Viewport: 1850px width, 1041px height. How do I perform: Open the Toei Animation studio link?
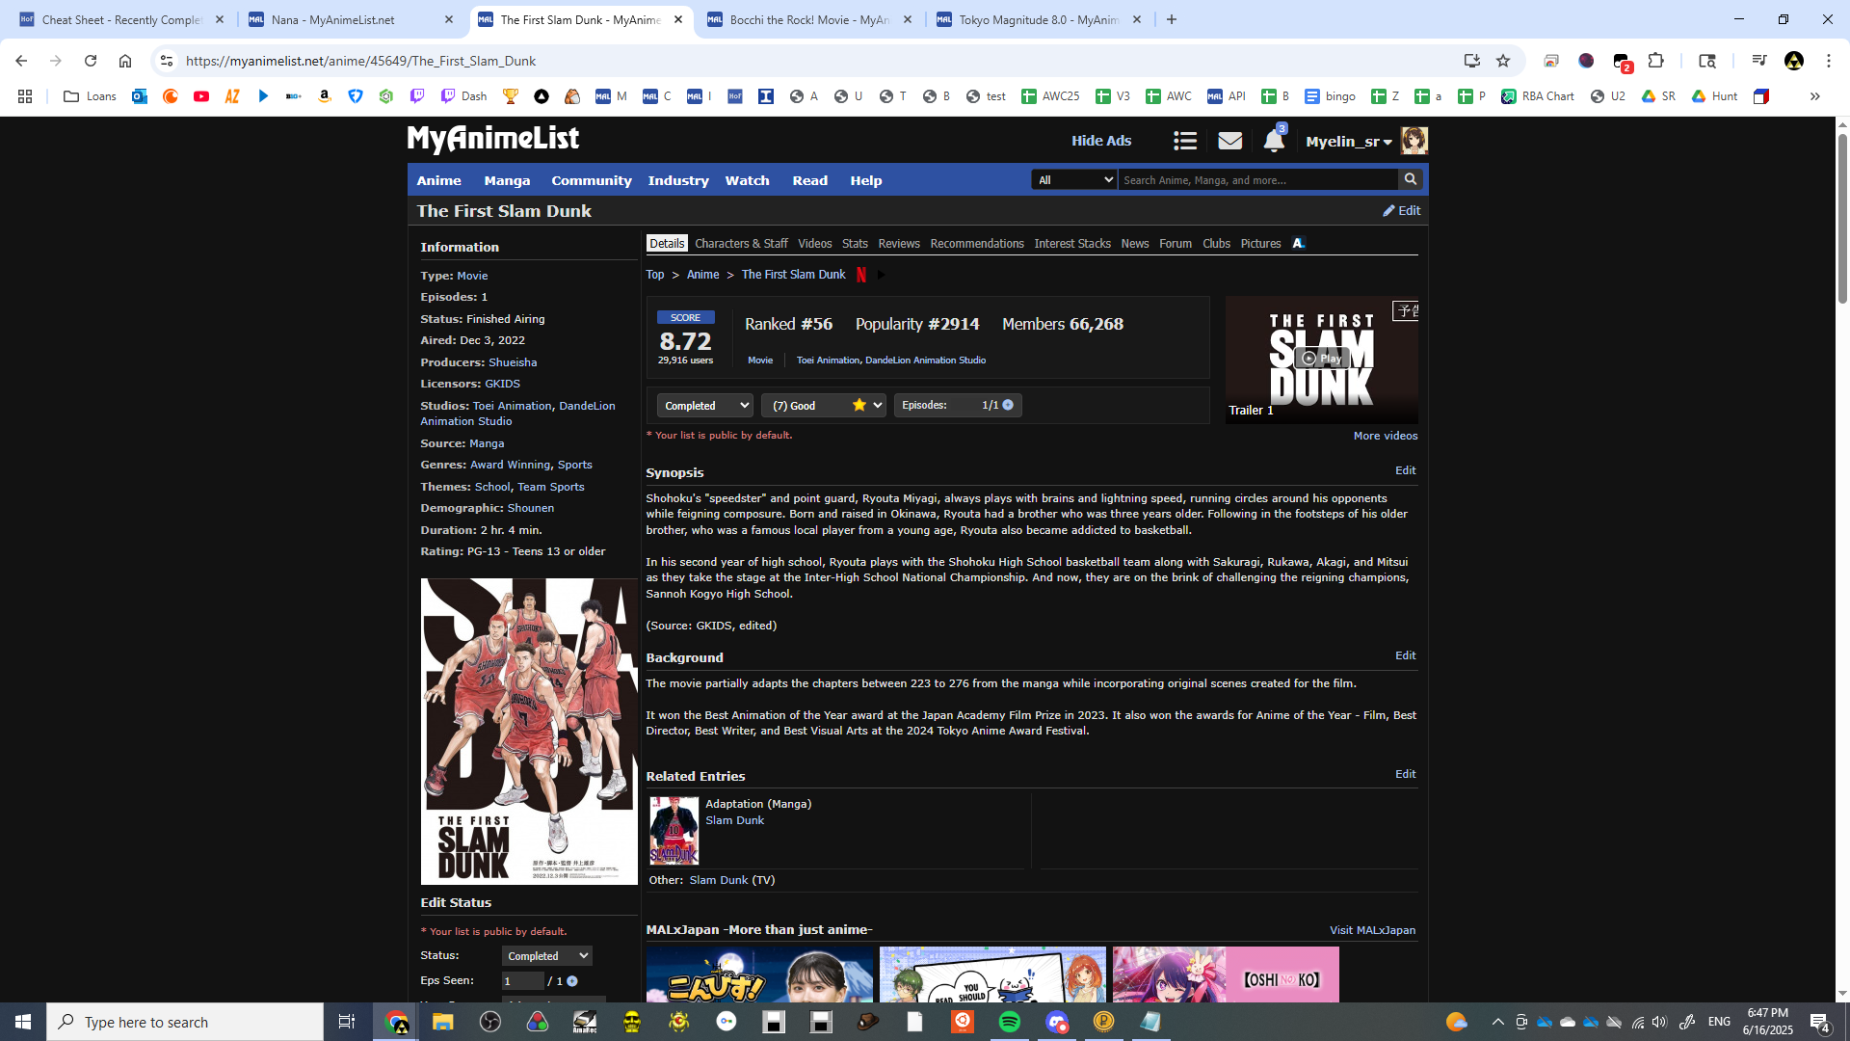(x=512, y=406)
